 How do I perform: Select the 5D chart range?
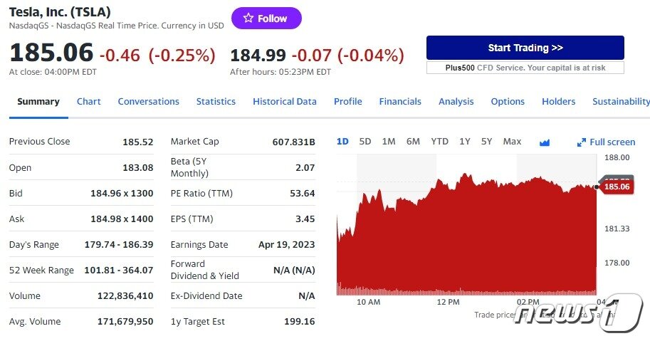(x=365, y=142)
